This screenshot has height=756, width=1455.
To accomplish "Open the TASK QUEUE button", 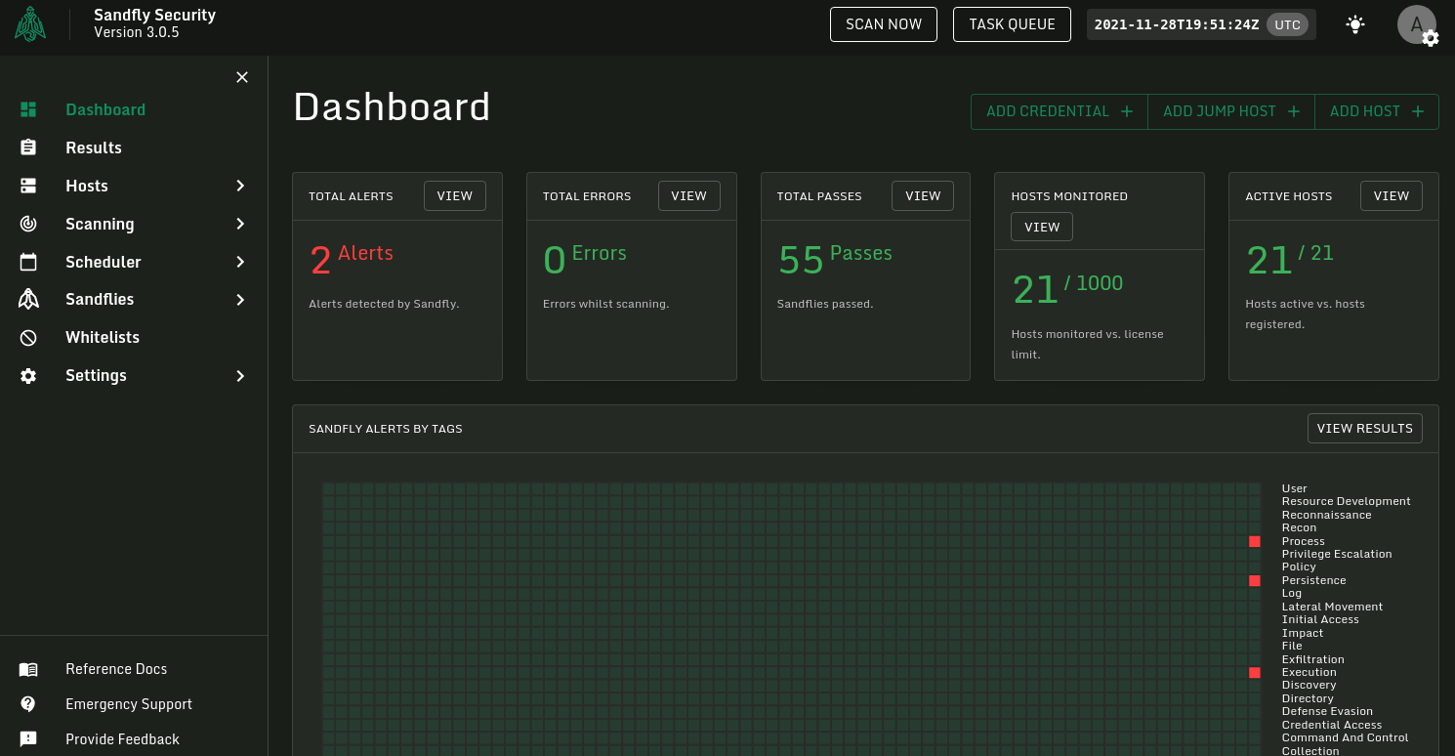I will [1012, 24].
